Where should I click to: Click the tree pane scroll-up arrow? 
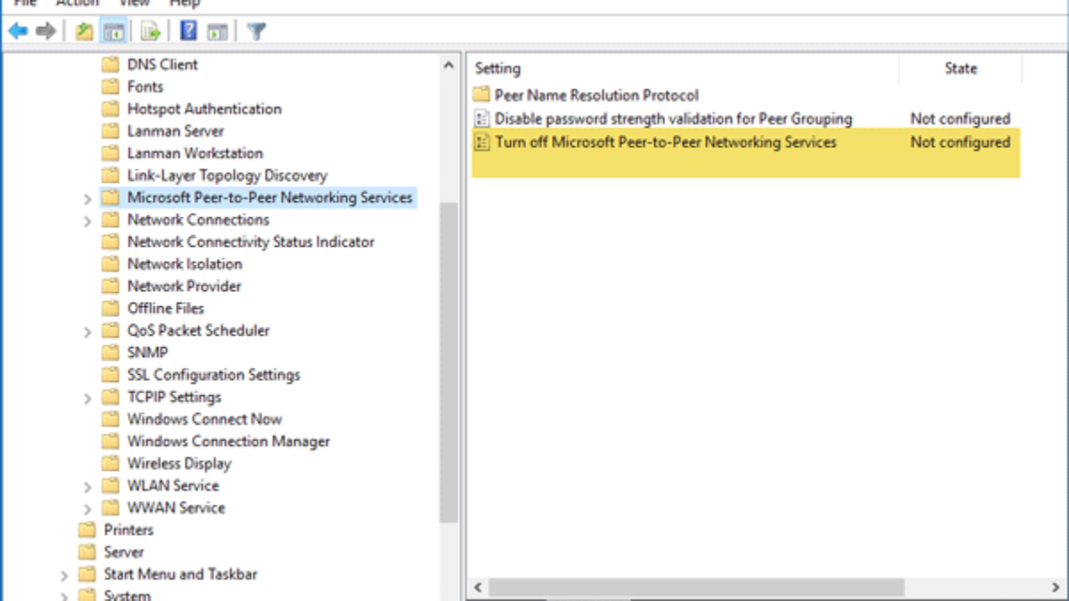449,65
